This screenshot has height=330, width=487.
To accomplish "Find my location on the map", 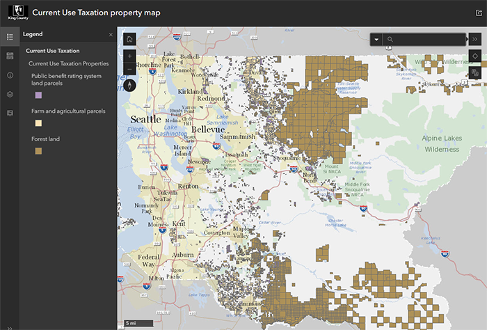I will pos(475,56).
